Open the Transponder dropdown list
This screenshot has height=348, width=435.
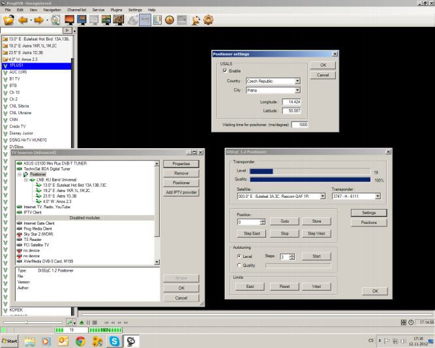click(378, 196)
